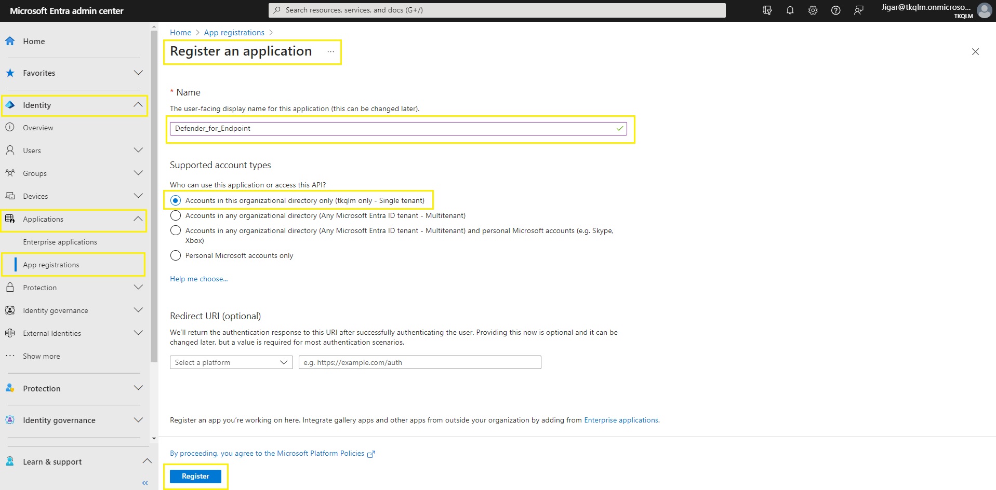Click the Register button
The height and width of the screenshot is (490, 996).
195,476
